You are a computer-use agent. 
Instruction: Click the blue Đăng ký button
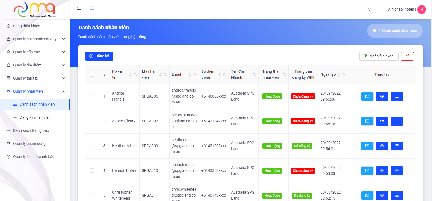(x=99, y=56)
